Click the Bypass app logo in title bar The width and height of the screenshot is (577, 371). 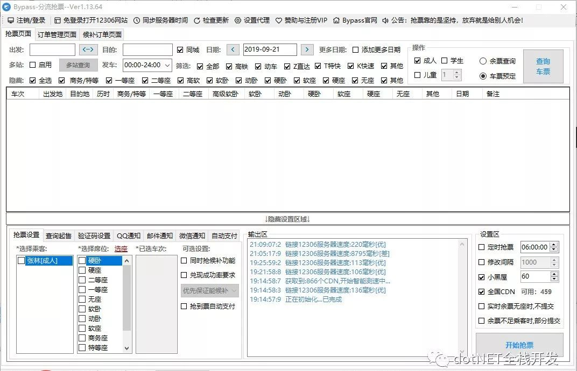[6, 6]
